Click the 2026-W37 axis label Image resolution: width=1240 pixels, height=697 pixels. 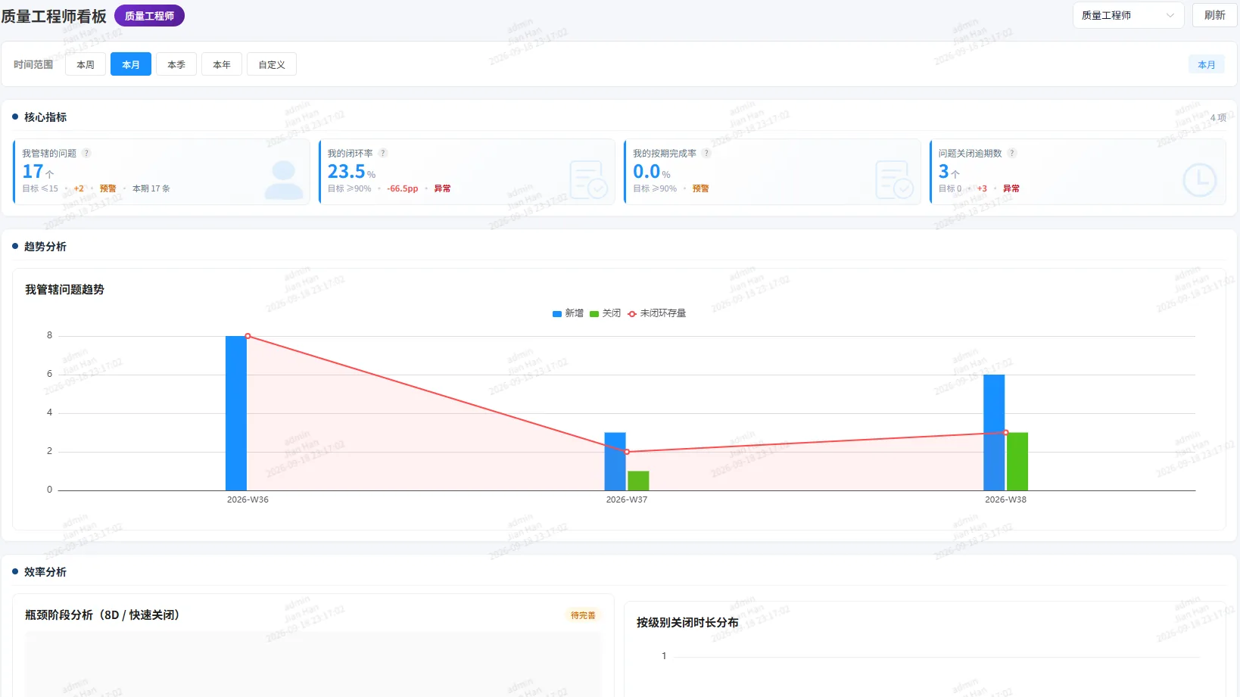(x=627, y=499)
